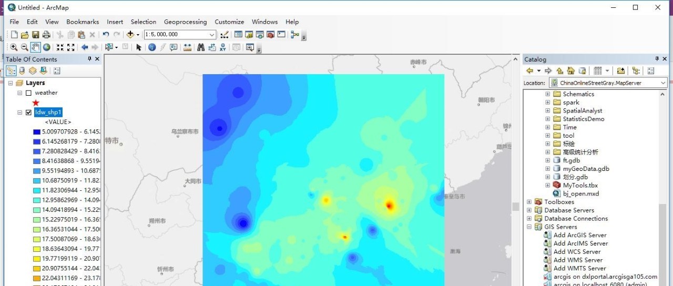This screenshot has height=286, width=673.
Task: Go back to the previous map extent
Action: point(85,47)
